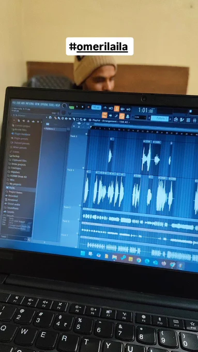
Task: Open the OPTIONS menu
Action: (x=44, y=104)
